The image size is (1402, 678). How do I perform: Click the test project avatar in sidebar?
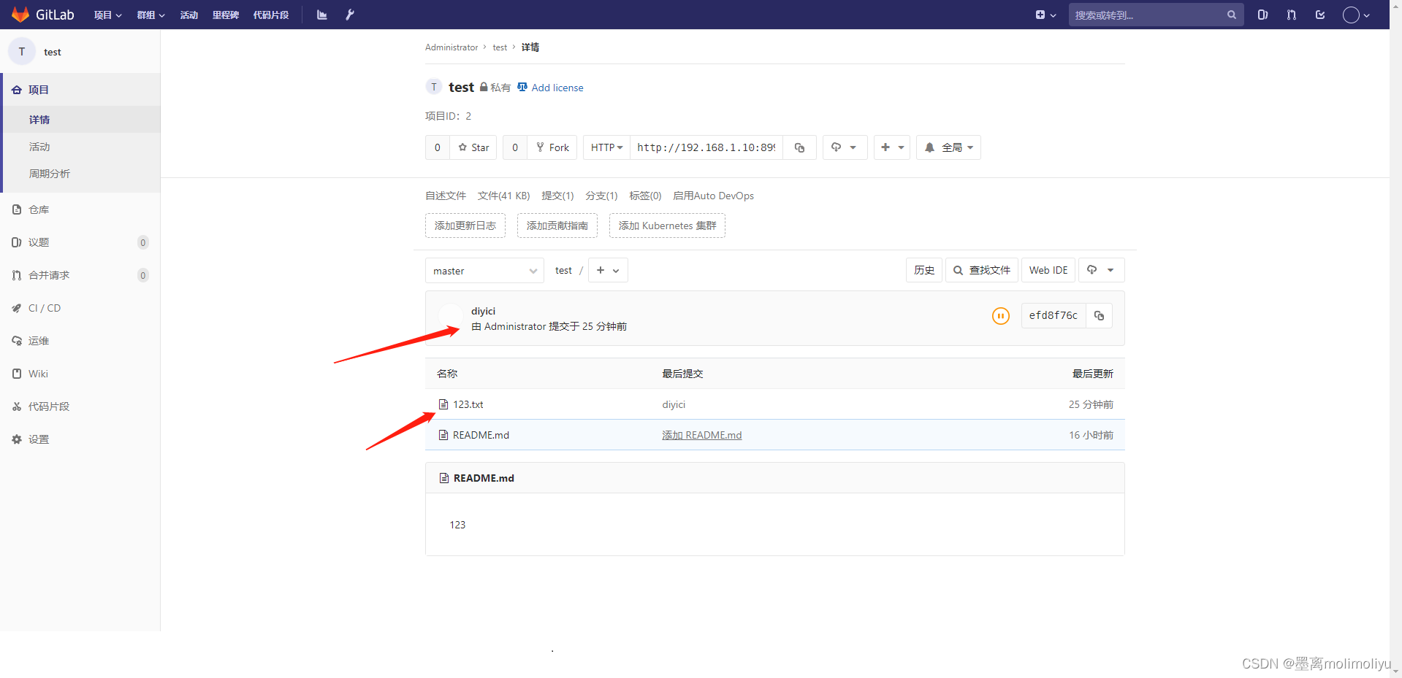pos(22,52)
